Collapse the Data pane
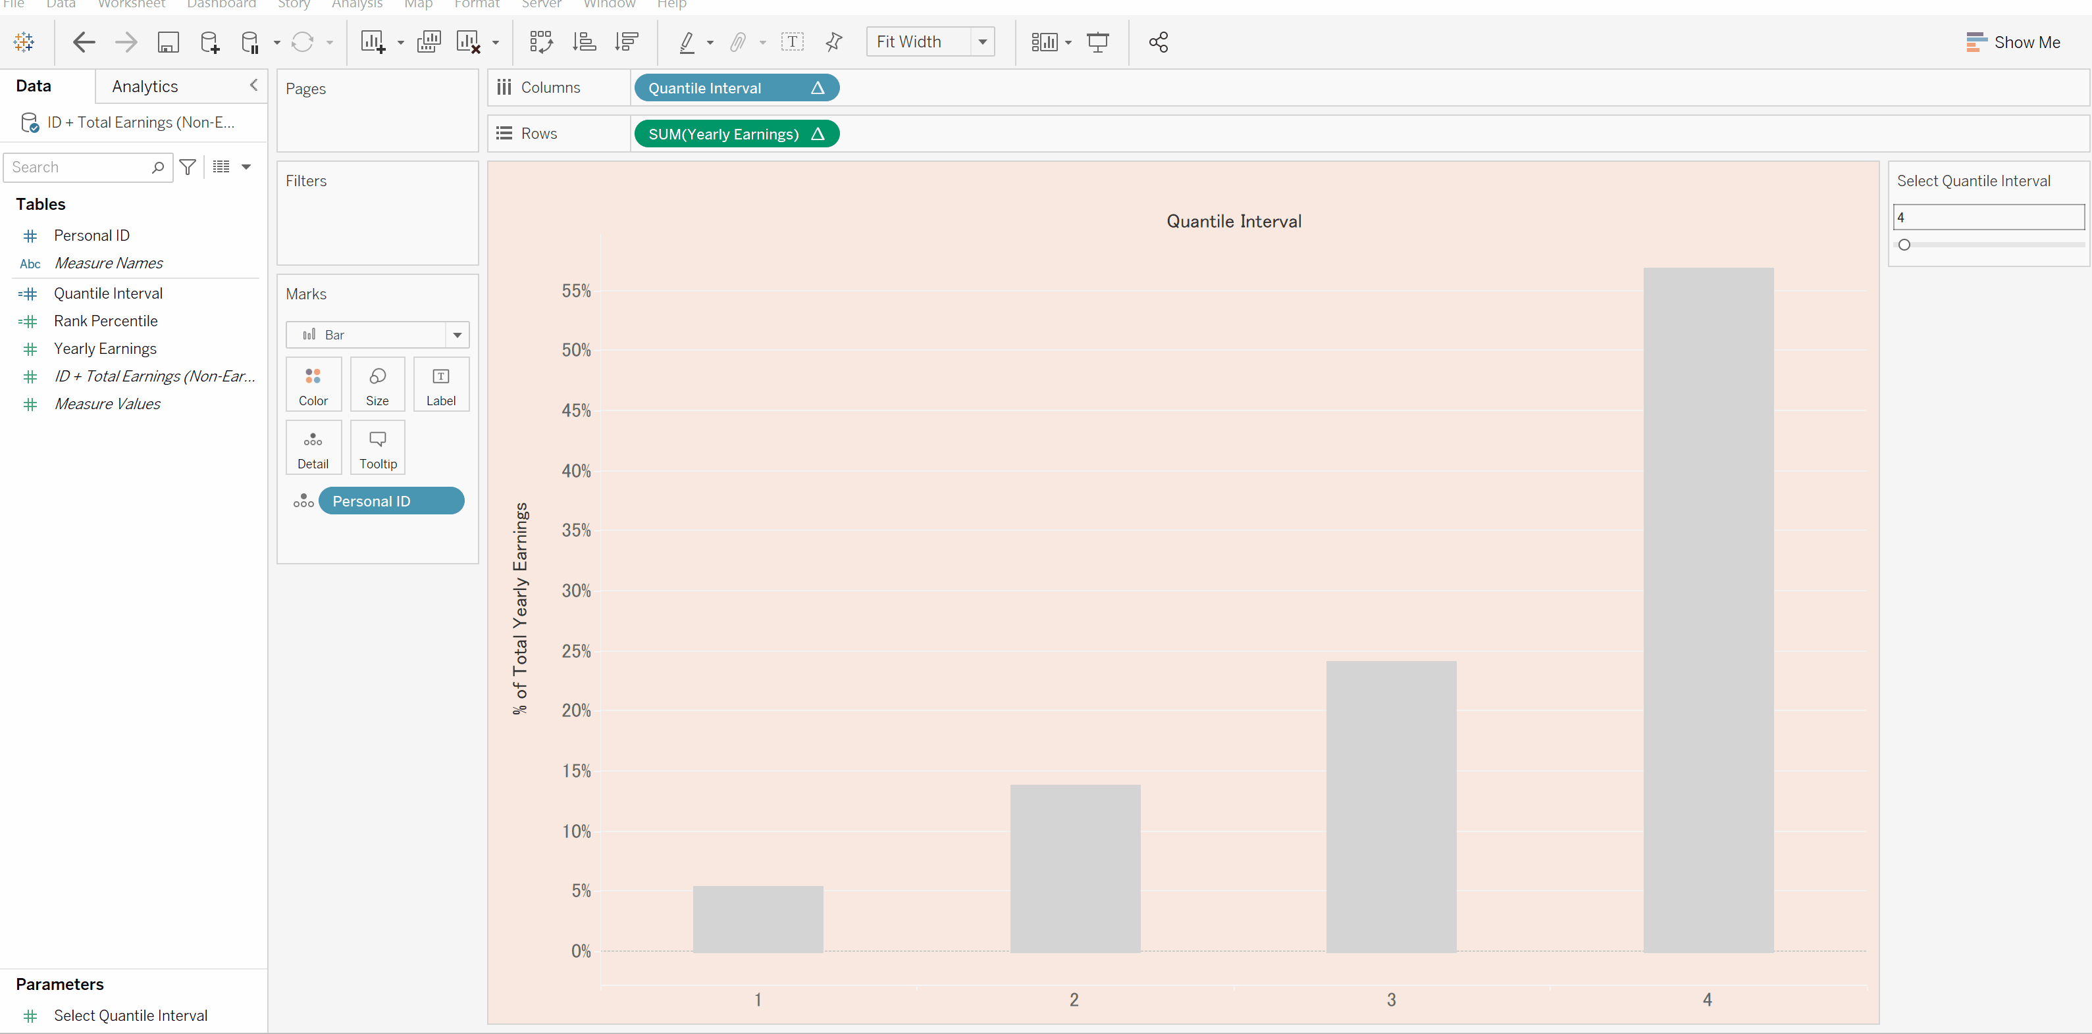The image size is (2092, 1034). click(x=253, y=86)
